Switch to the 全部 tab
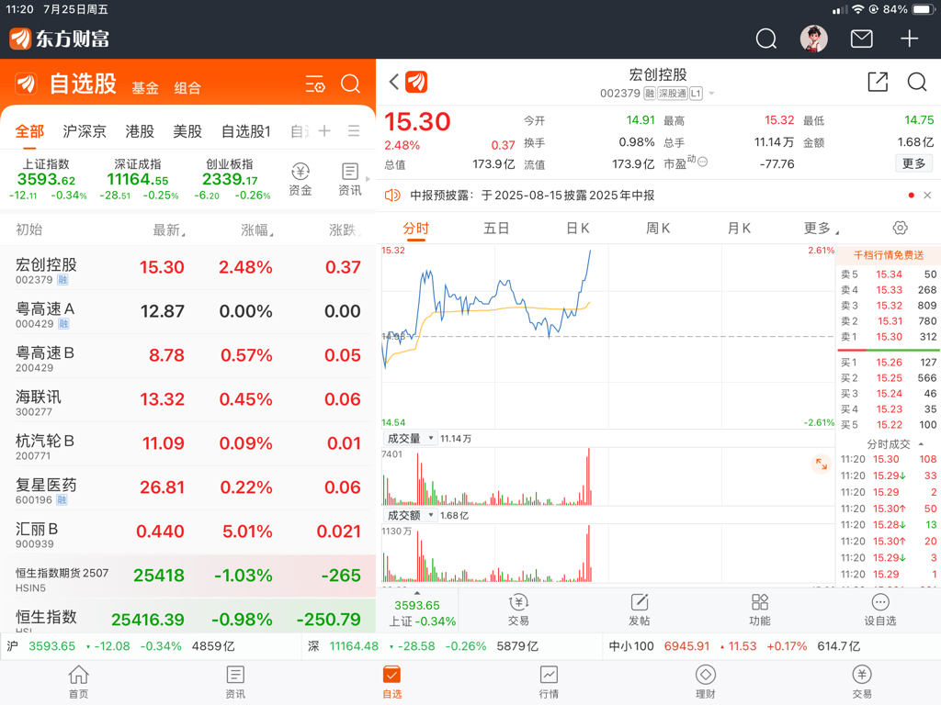This screenshot has width=941, height=705. point(29,131)
